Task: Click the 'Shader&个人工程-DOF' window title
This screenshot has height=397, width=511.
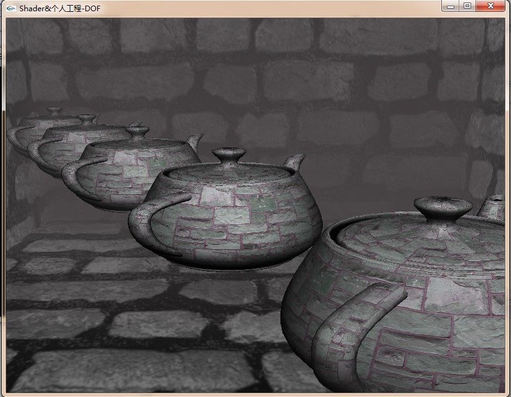Action: click(x=60, y=9)
